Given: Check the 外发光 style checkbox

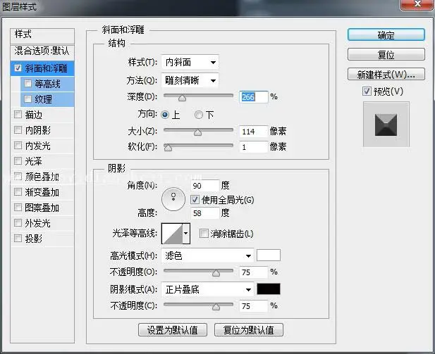Looking at the screenshot, I should (18, 222).
